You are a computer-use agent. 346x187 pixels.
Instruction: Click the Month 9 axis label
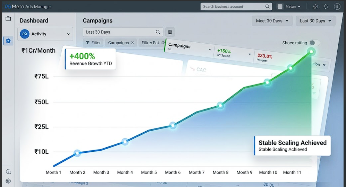coord(244,172)
